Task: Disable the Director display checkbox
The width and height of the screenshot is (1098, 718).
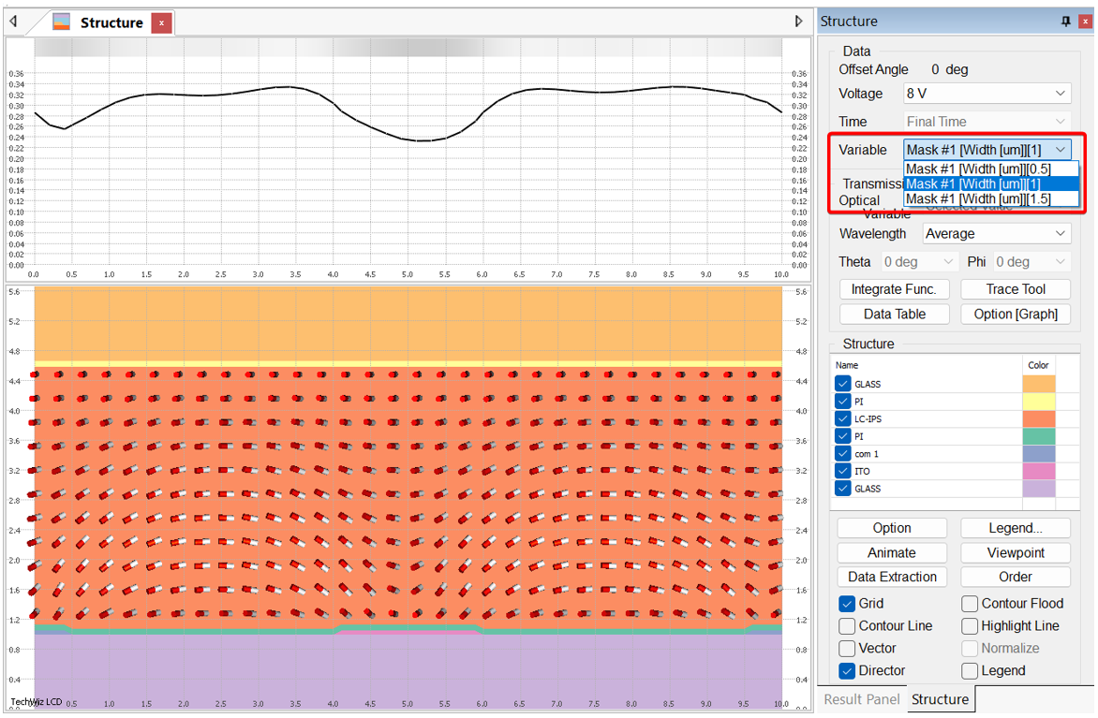Action: pyautogui.click(x=847, y=671)
